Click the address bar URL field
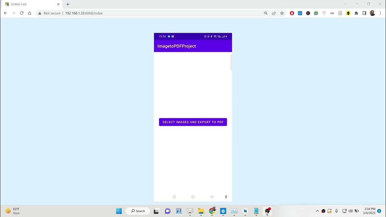Viewport: 386px width, 217px height. 151,13
